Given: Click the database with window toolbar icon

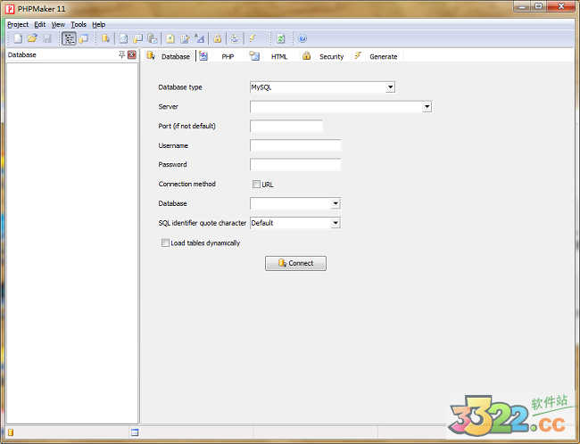Looking at the screenshot, I should (x=152, y=38).
